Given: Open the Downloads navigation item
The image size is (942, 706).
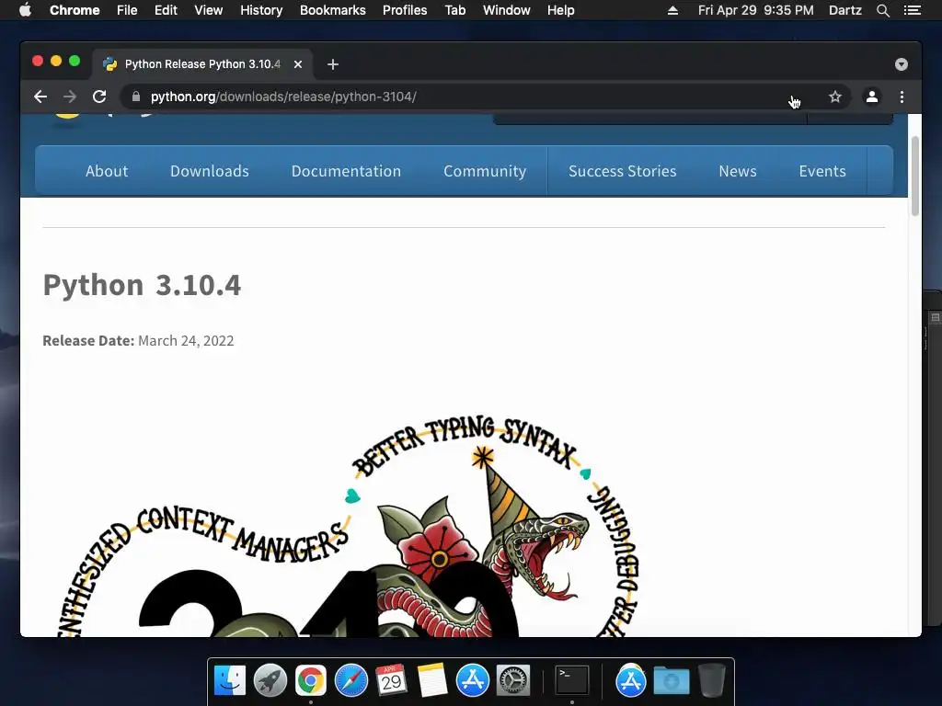Looking at the screenshot, I should click(x=209, y=171).
